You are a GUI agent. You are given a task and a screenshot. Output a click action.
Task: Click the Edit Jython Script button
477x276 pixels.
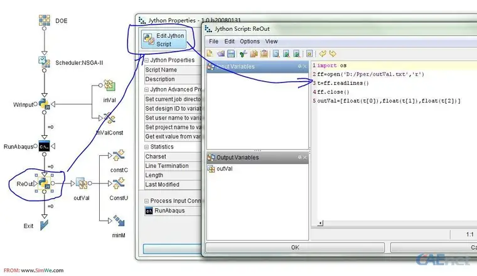(163, 40)
